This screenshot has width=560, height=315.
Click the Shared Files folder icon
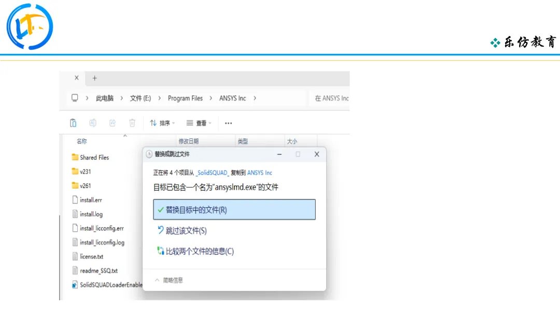click(75, 157)
